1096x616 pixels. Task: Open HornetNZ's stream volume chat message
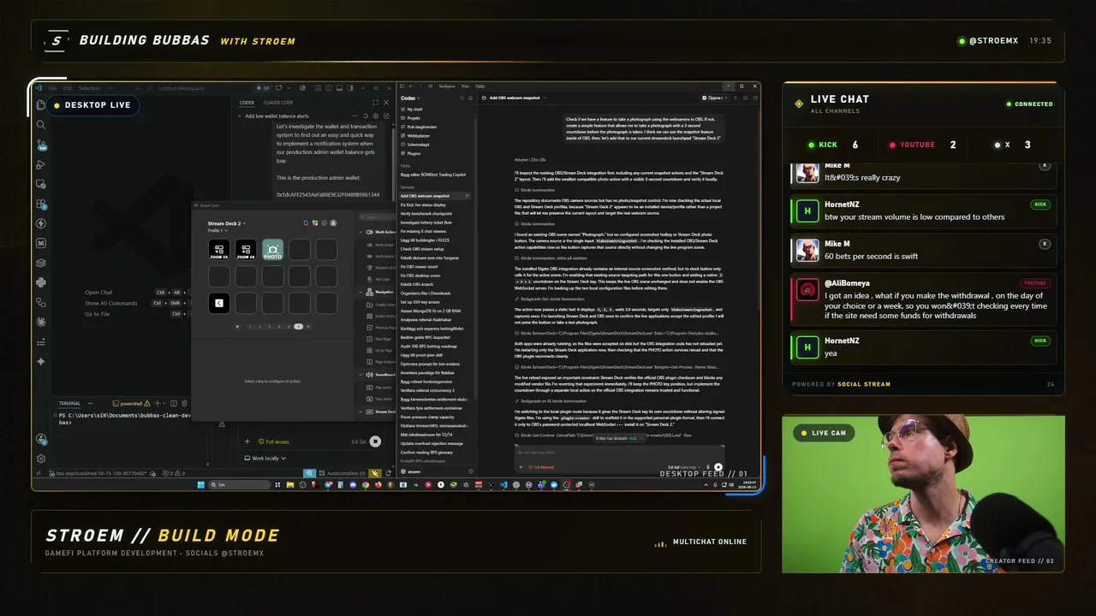click(x=923, y=210)
